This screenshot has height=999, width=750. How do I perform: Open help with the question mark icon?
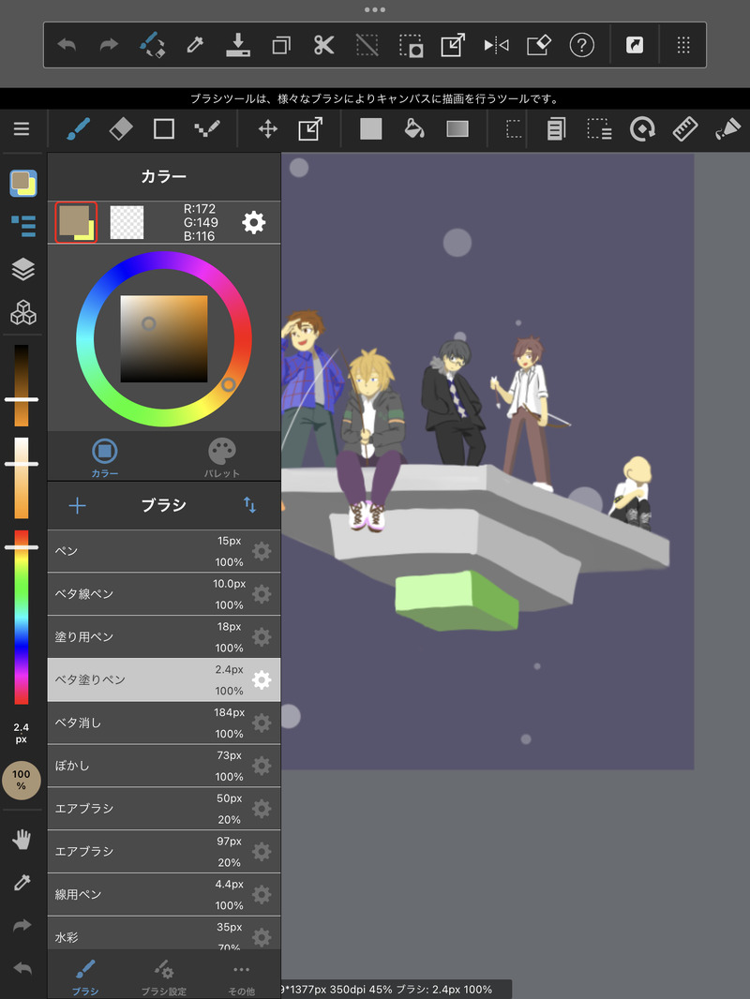582,45
